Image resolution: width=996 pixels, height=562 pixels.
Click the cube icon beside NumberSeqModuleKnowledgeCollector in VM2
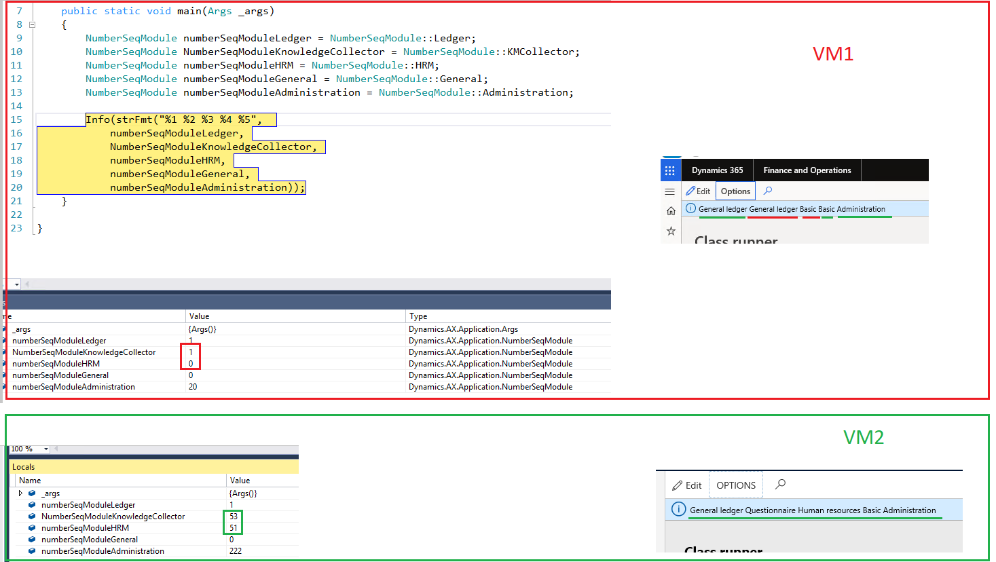(32, 517)
